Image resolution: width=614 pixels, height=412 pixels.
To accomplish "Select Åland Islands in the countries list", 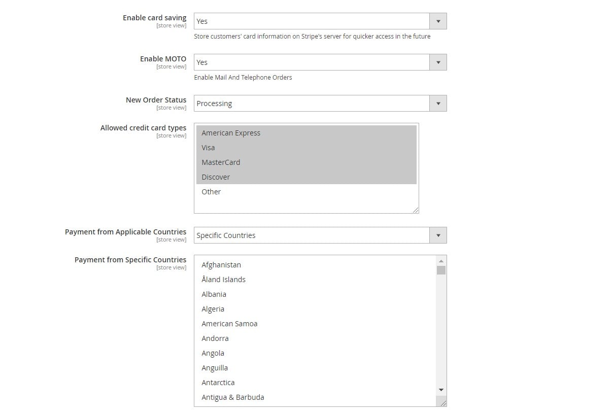I will click(316, 280).
